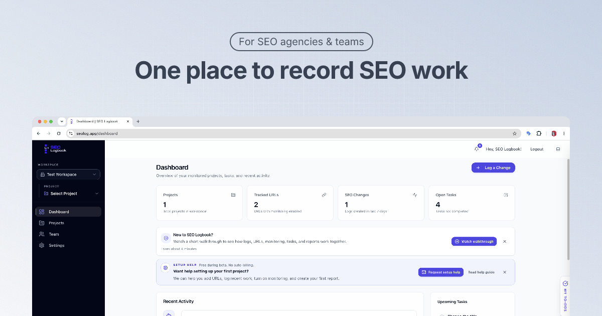602x316 pixels.
Task: Open the tab search chevron in browser
Action: pos(62,121)
